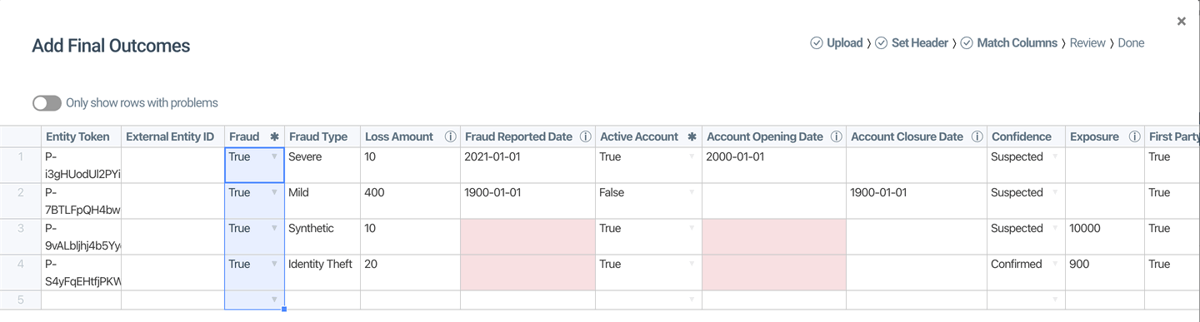Open Confidence dropdown in row 4
The width and height of the screenshot is (1200, 322).
1056,264
